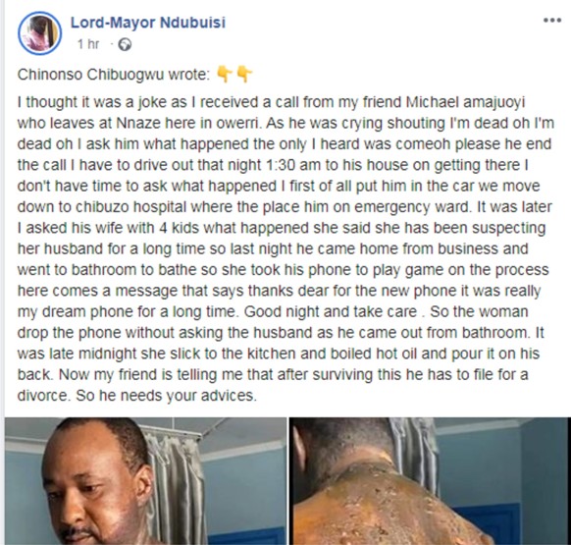Click the hospital curtain in left photo

[175, 485]
